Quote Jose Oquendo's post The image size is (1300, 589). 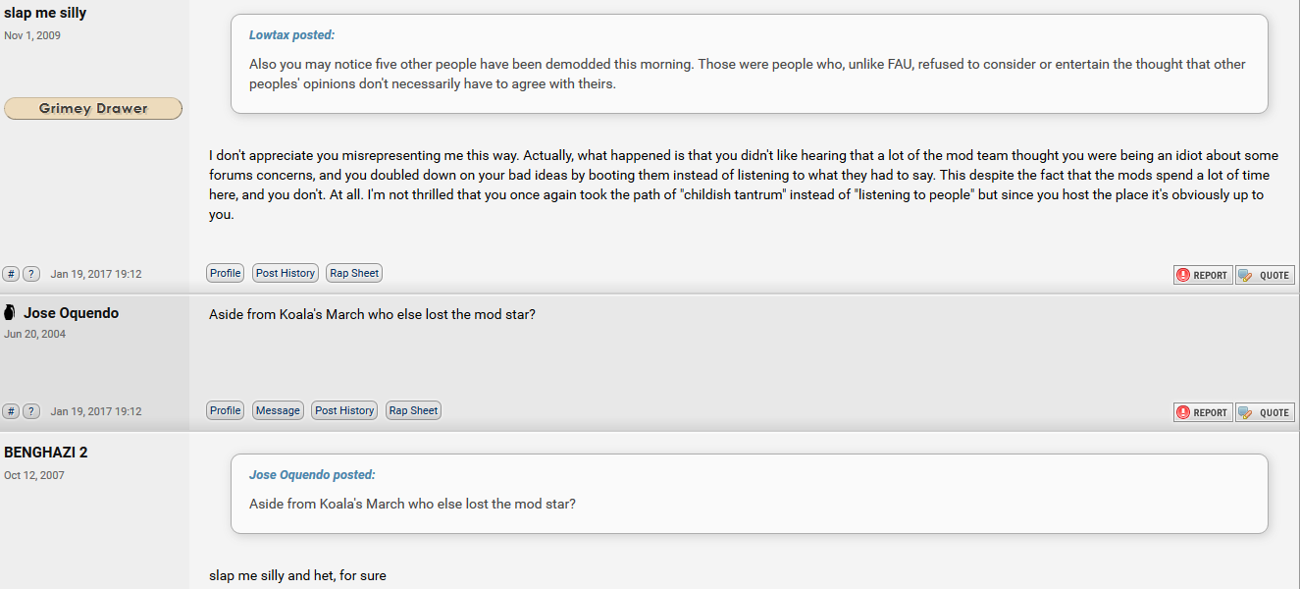tap(1265, 412)
